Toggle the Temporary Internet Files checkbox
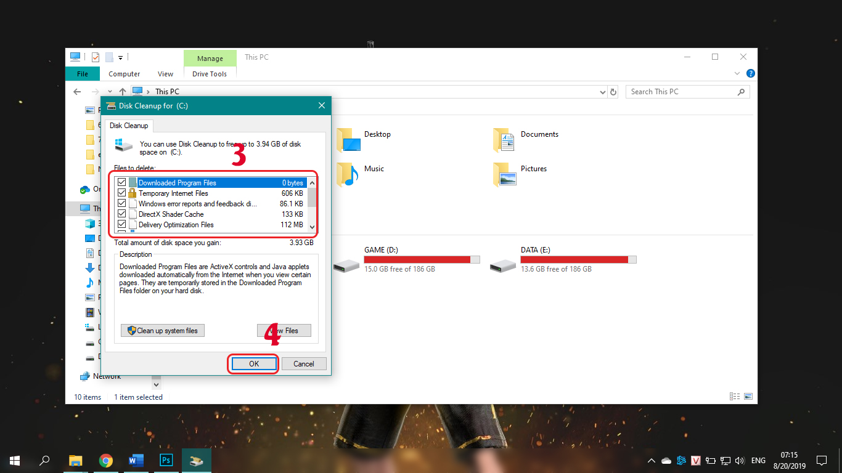 (121, 193)
